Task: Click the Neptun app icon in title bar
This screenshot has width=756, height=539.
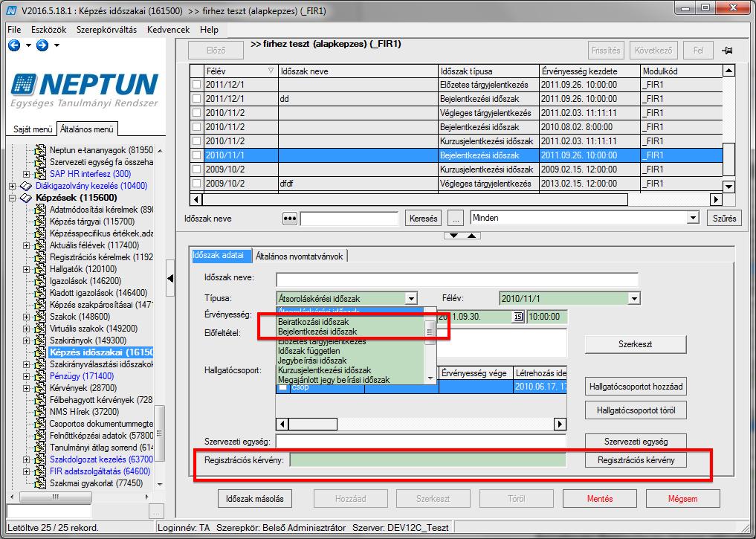Action: pyautogui.click(x=12, y=10)
